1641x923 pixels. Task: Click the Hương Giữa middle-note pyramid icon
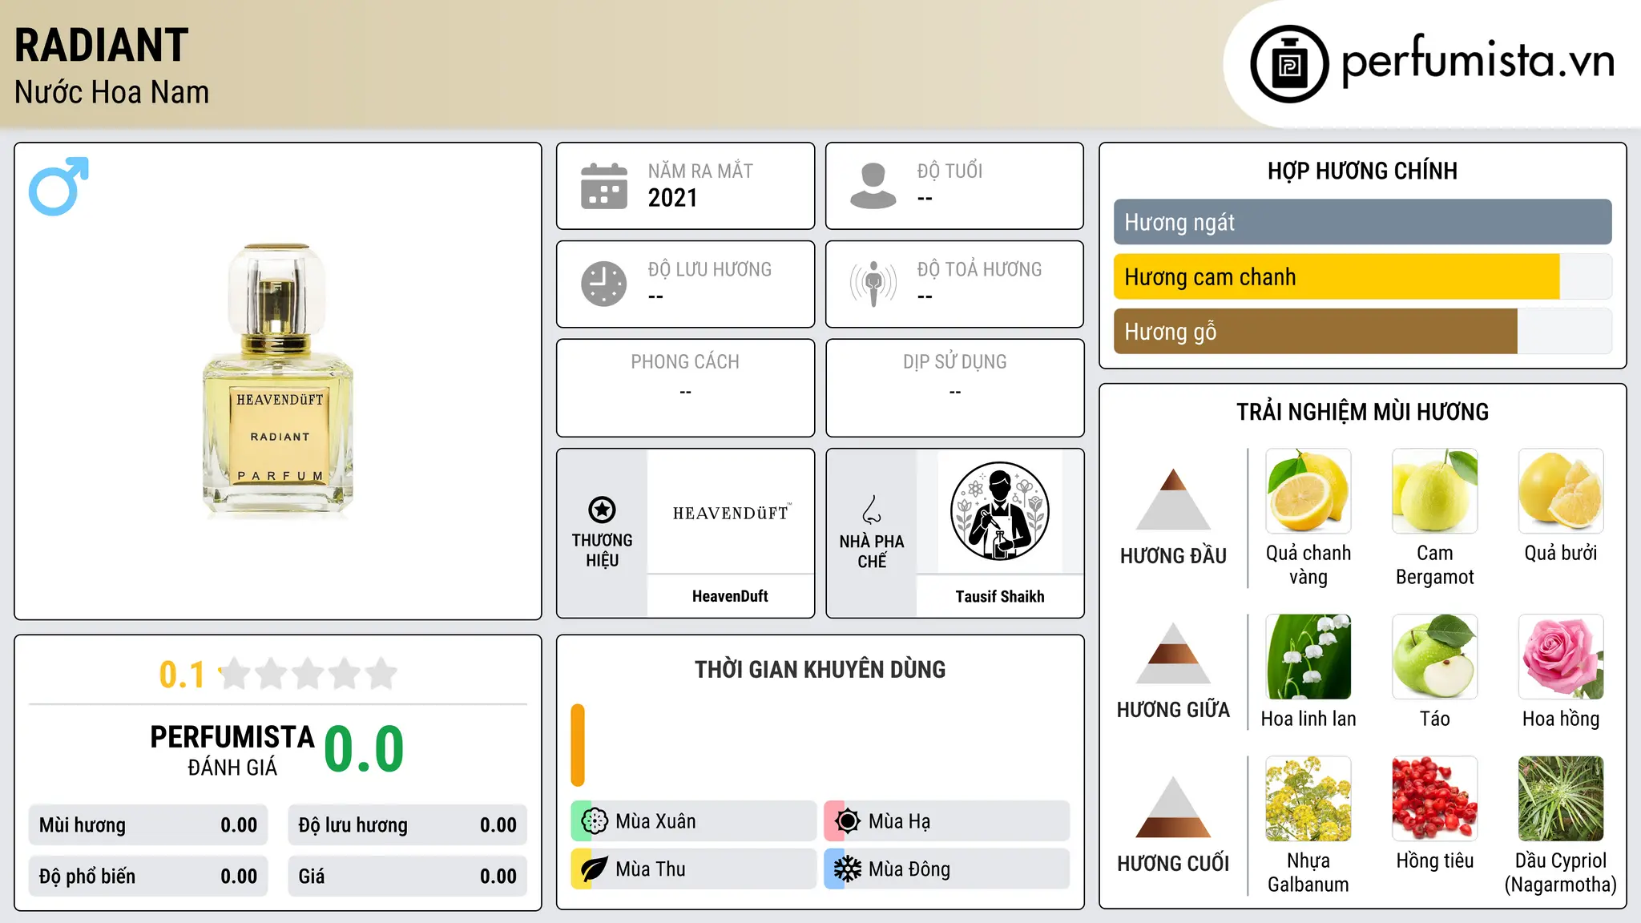point(1173,653)
